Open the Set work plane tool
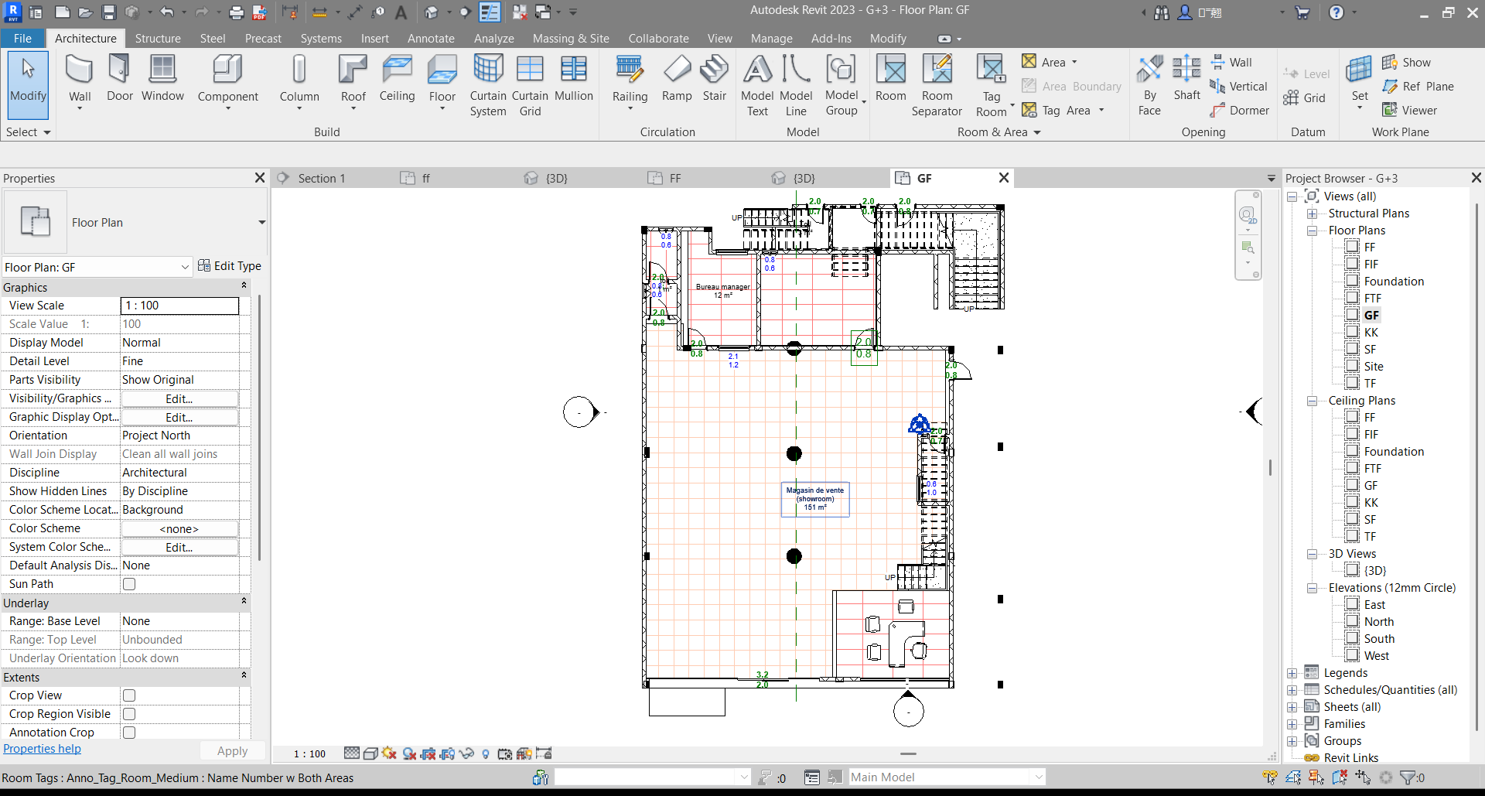Screen dimensions: 1485x796 tap(1360, 83)
